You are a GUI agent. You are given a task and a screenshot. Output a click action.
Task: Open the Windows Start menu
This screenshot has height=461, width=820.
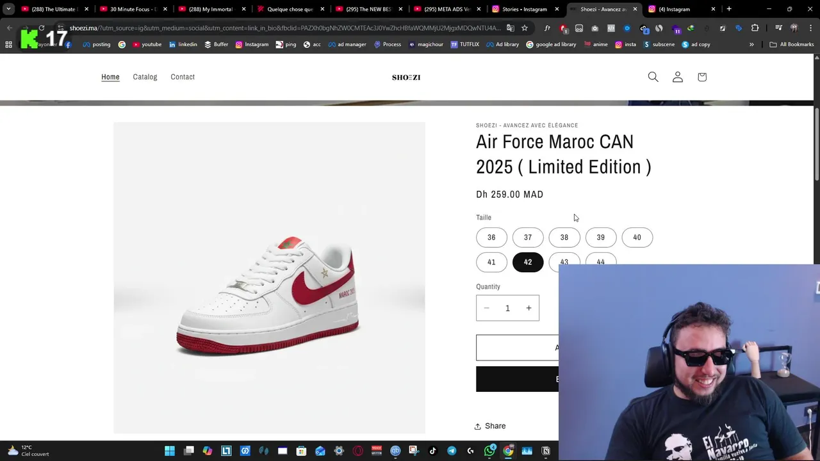170,451
